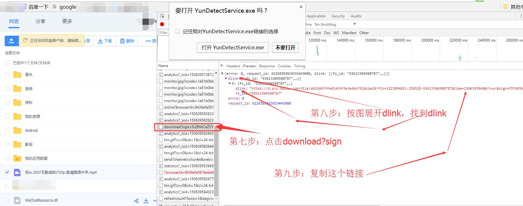Click request list scrollbar down arrow
The width and height of the screenshot is (523, 206).
point(216,199)
